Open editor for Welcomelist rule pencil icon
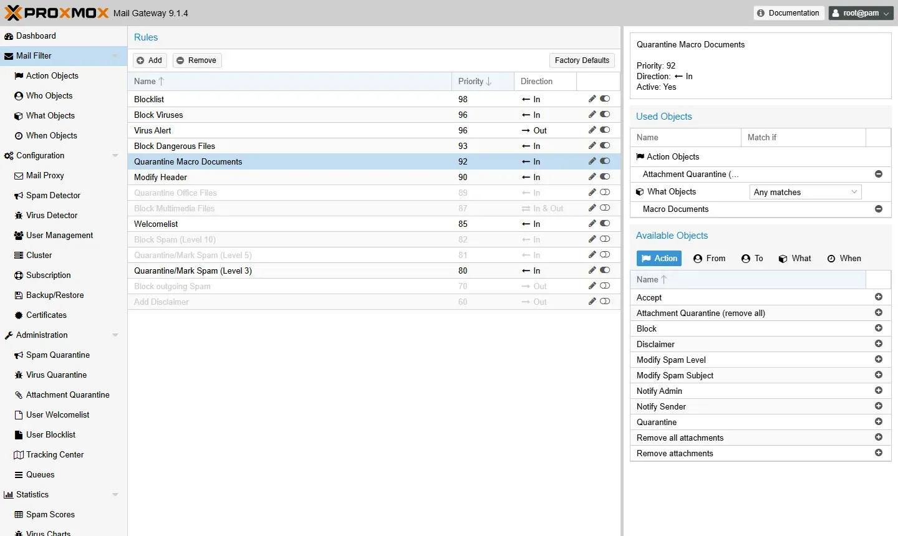Screen dimensions: 898x536 (x=592, y=224)
